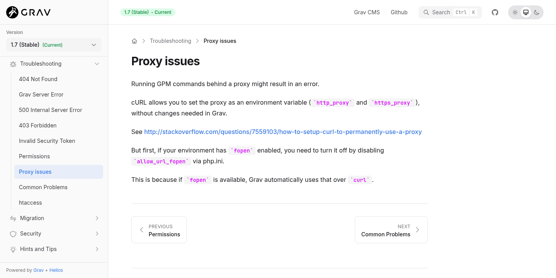Click the search magnifier icon
556x278 pixels.
pyautogui.click(x=426, y=12)
